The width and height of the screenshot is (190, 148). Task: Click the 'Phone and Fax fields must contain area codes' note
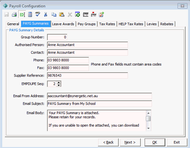tap(126, 64)
